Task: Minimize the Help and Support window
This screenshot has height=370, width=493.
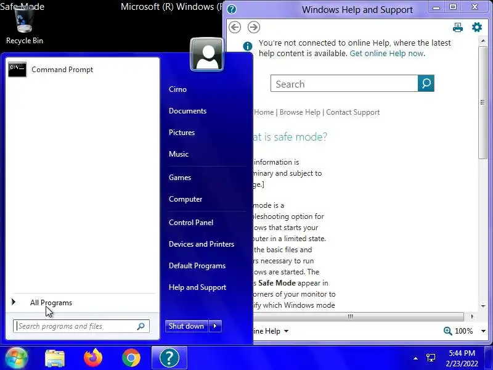Action: pyautogui.click(x=436, y=7)
